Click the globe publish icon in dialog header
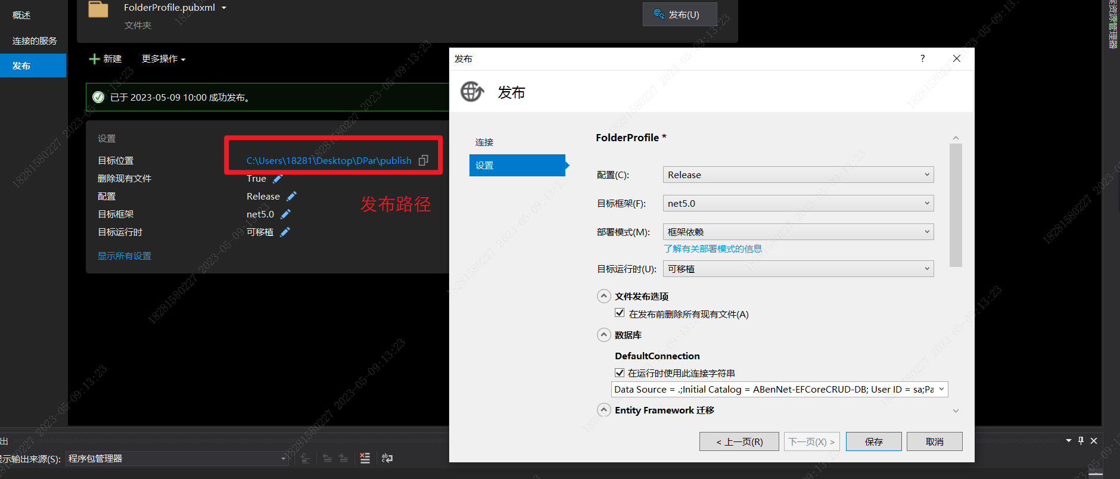The width and height of the screenshot is (1120, 479). point(472,92)
